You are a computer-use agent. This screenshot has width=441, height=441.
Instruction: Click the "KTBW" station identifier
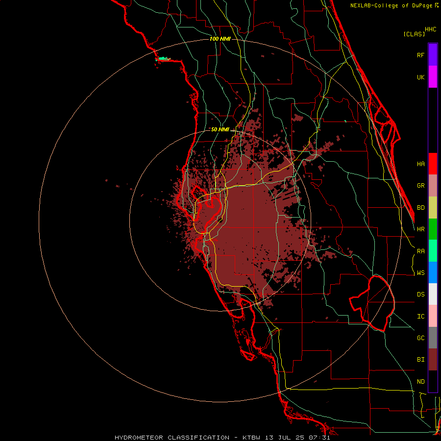coord(251,438)
